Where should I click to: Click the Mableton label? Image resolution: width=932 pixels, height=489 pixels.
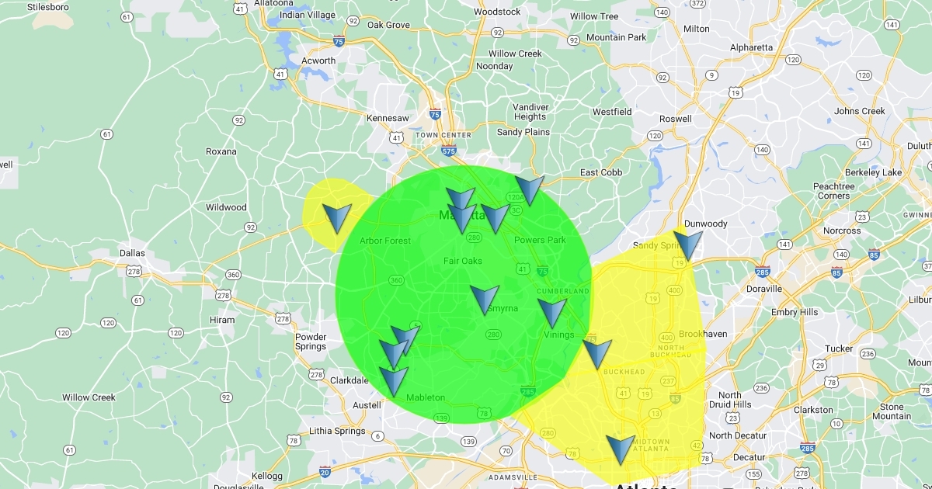coord(426,397)
